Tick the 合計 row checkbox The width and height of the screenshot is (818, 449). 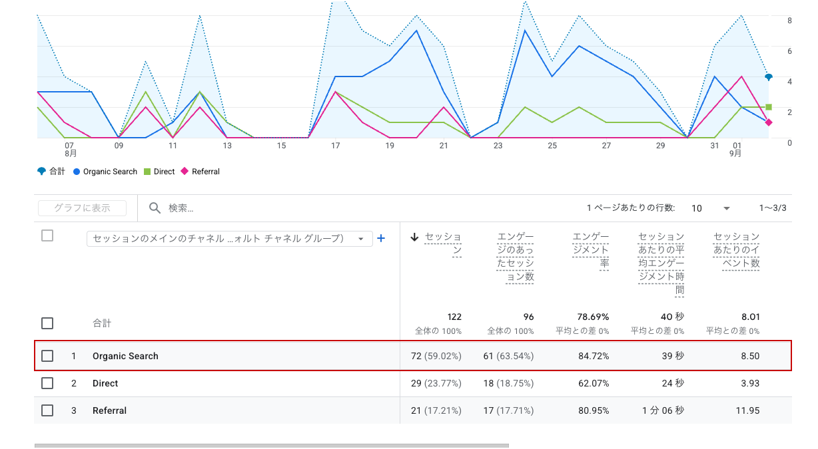pyautogui.click(x=47, y=323)
